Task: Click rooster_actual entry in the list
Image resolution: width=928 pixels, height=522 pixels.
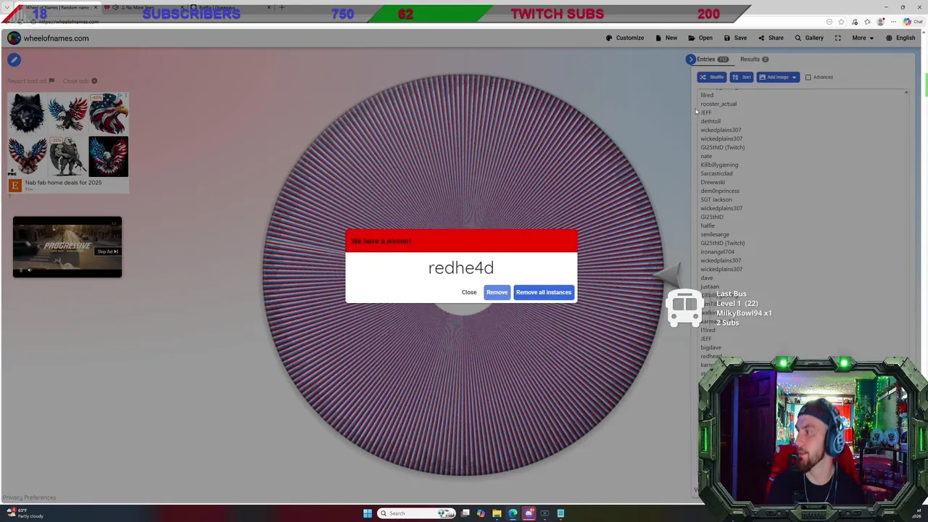Action: click(x=718, y=104)
